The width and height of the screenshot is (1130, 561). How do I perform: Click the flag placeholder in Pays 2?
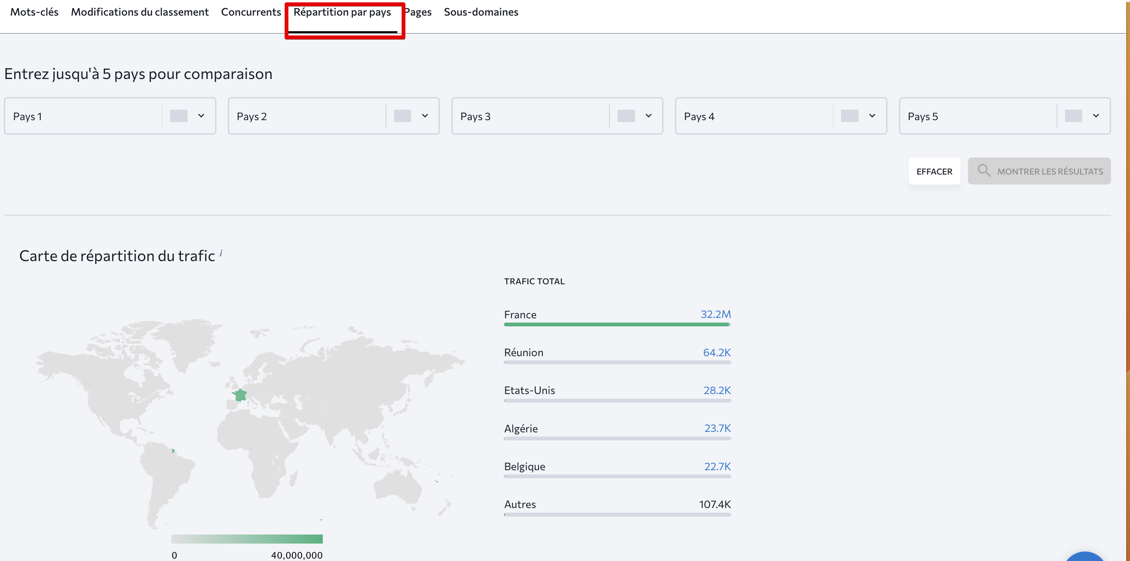click(x=403, y=116)
